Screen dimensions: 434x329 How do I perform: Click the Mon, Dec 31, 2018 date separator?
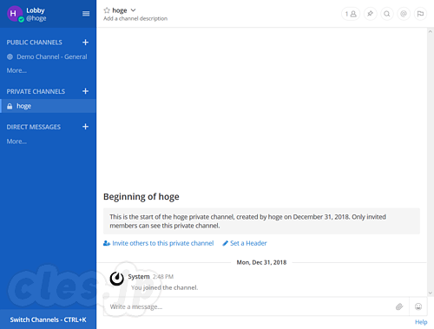pos(261,262)
